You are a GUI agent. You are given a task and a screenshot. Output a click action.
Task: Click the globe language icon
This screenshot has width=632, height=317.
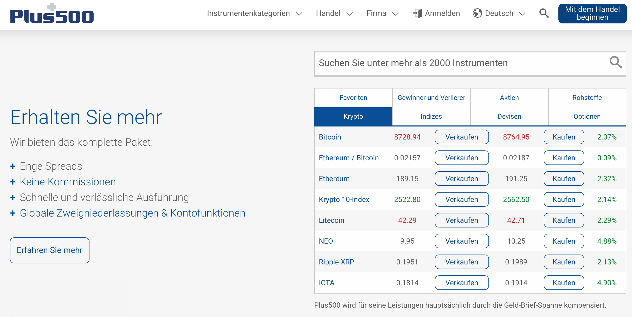point(477,13)
